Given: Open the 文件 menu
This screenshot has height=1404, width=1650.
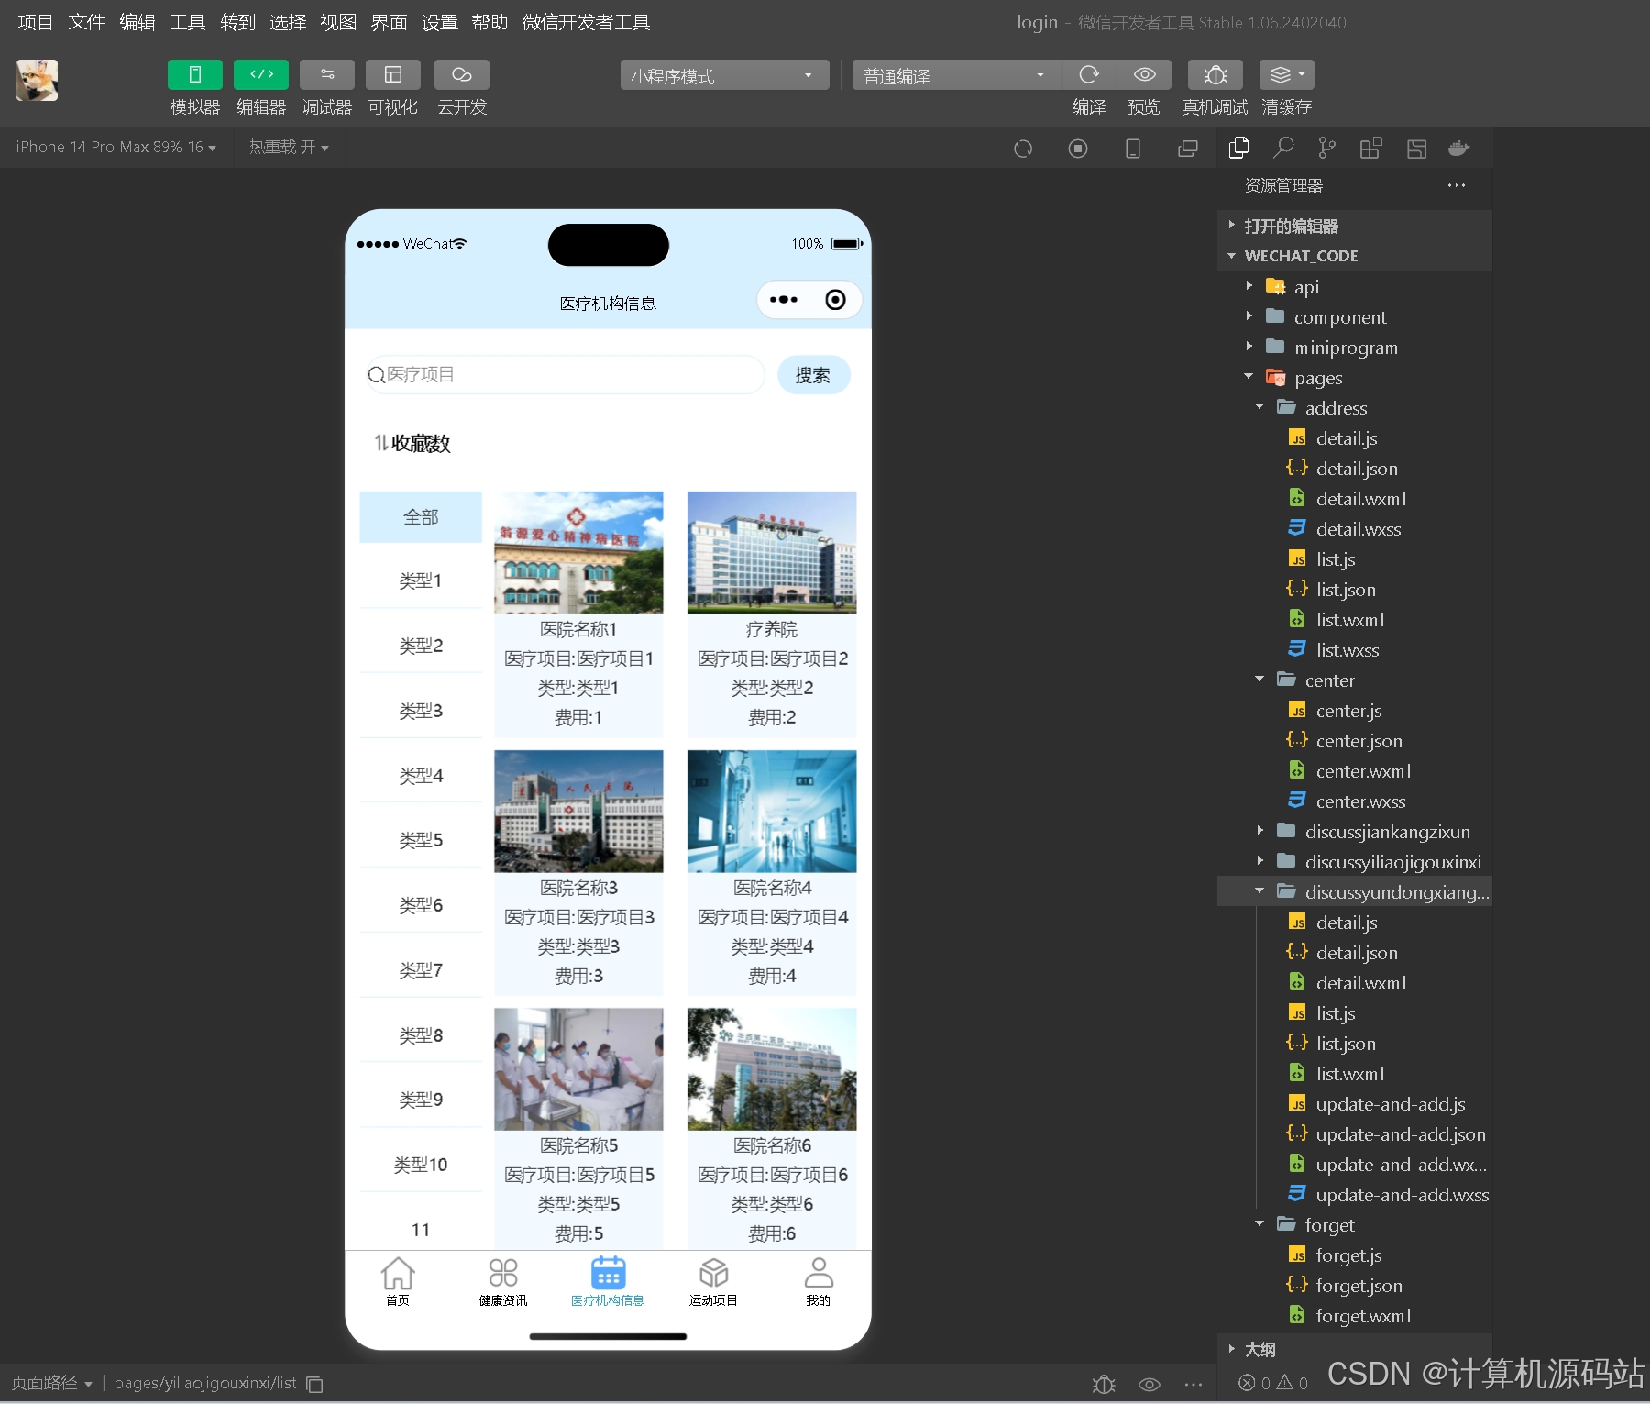Looking at the screenshot, I should click(x=87, y=22).
